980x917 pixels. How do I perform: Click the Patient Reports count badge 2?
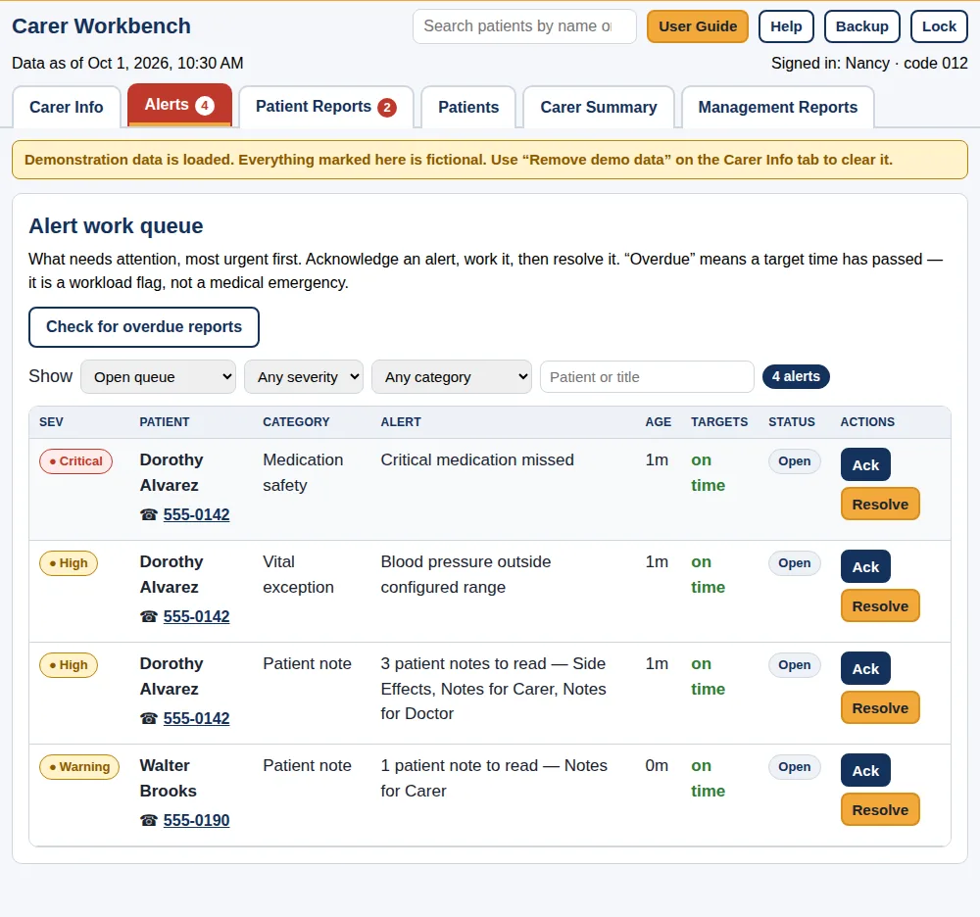(x=387, y=108)
